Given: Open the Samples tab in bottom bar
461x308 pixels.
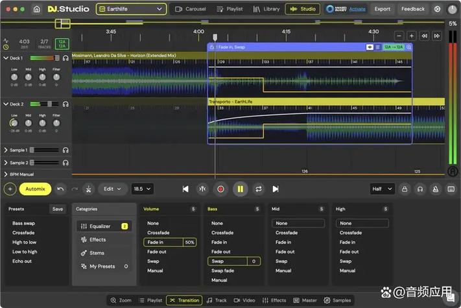Looking at the screenshot, I should point(337,300).
